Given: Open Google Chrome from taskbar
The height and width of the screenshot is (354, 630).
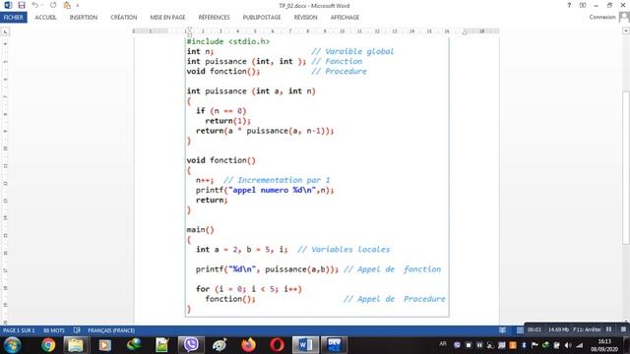Looking at the screenshot, I should 48,345.
